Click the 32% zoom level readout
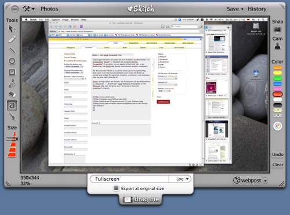290x215 pixels. (x=26, y=183)
